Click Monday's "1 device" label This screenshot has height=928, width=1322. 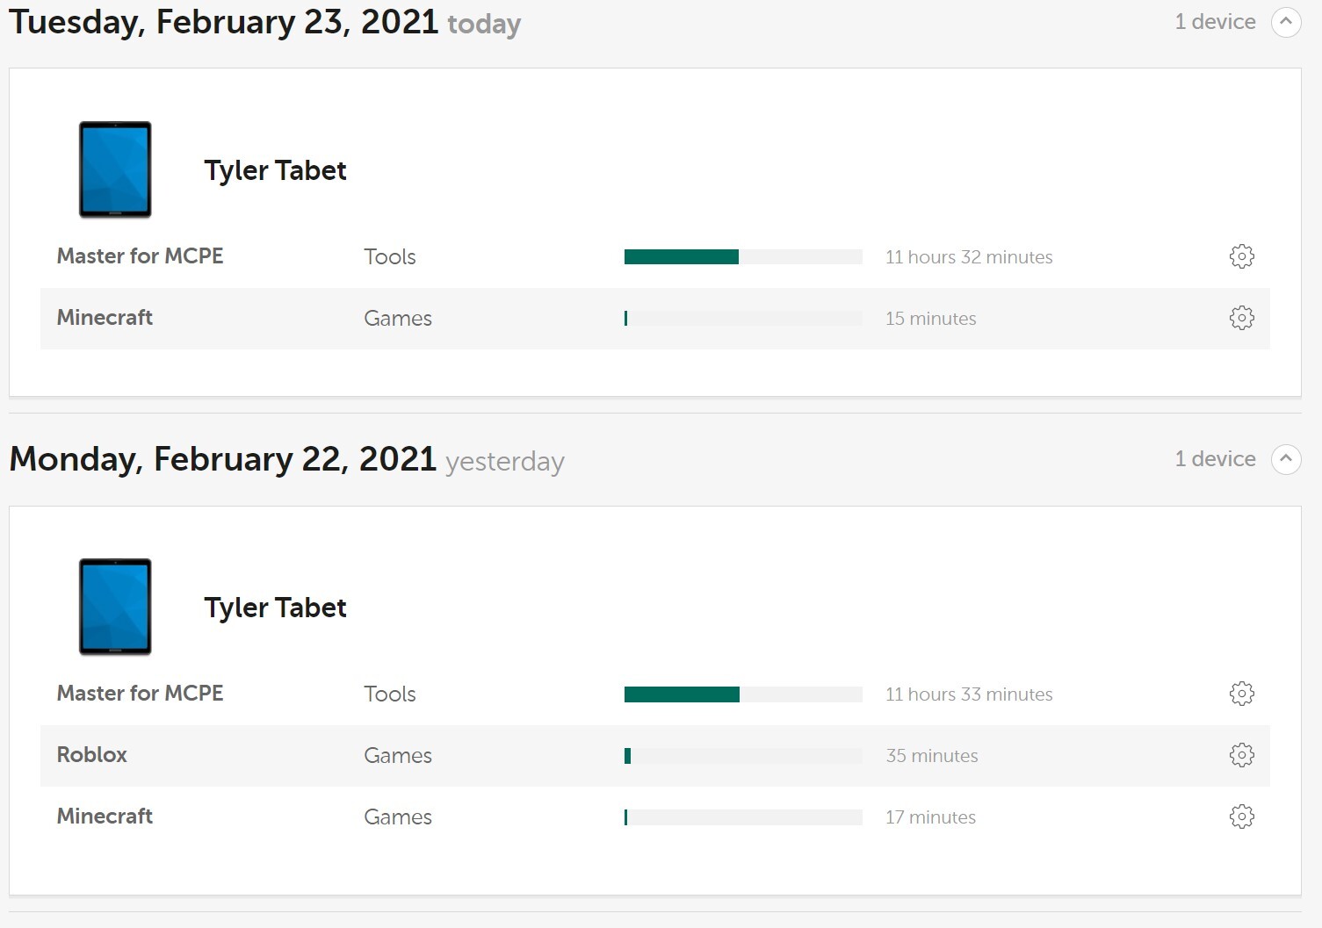pos(1215,459)
